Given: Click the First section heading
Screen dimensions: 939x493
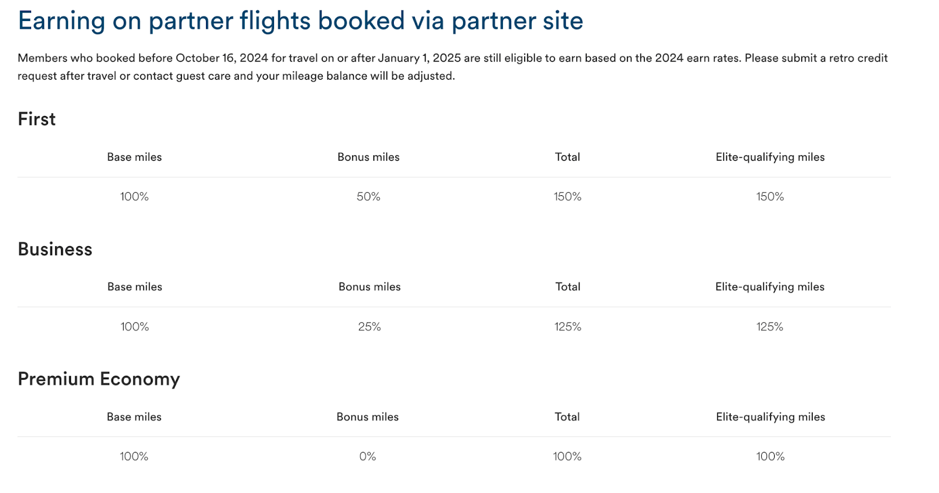Looking at the screenshot, I should click(x=36, y=119).
